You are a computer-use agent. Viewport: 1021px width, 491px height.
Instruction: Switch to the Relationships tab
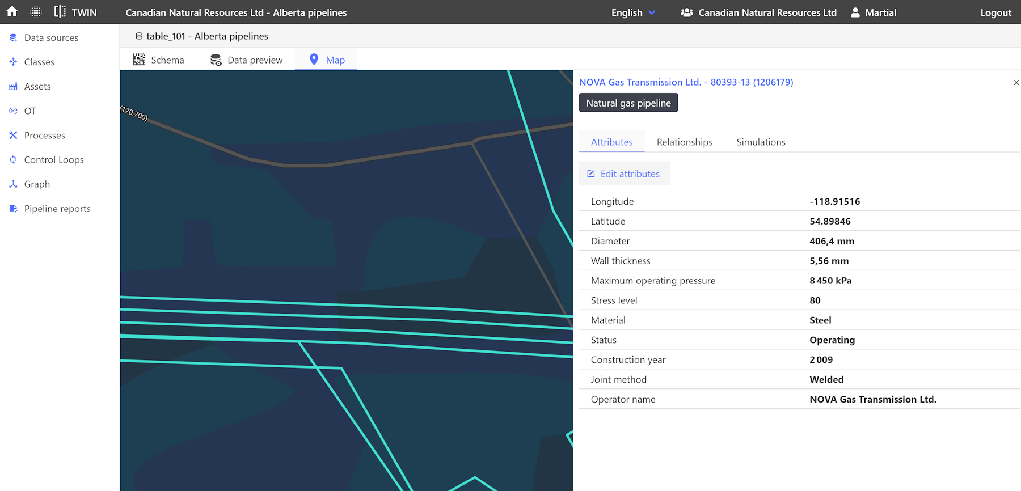click(x=684, y=142)
